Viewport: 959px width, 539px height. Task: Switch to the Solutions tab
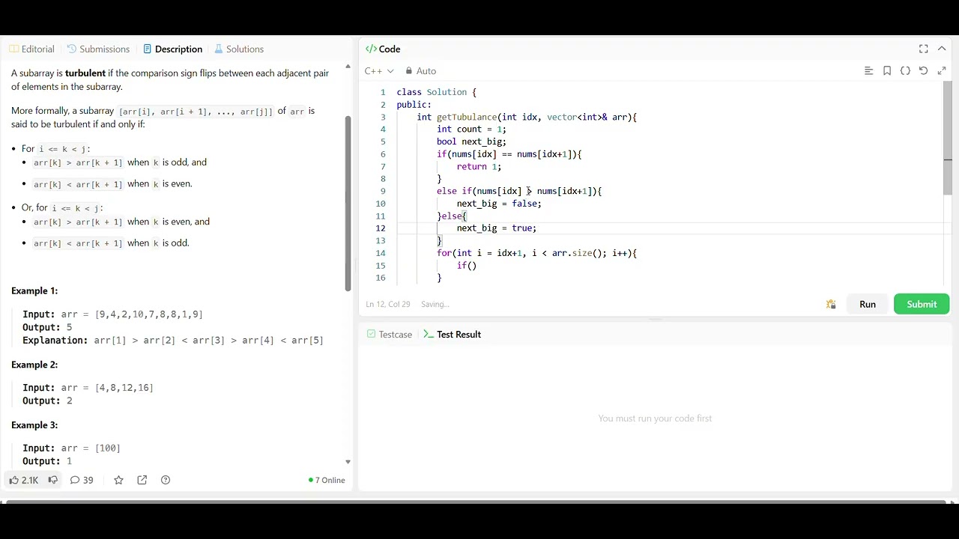pyautogui.click(x=239, y=49)
